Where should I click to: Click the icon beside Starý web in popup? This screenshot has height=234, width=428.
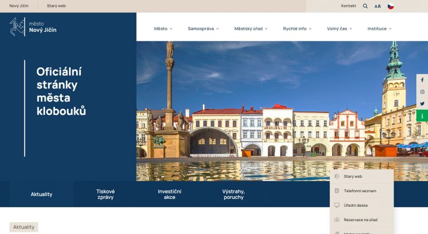point(337,177)
